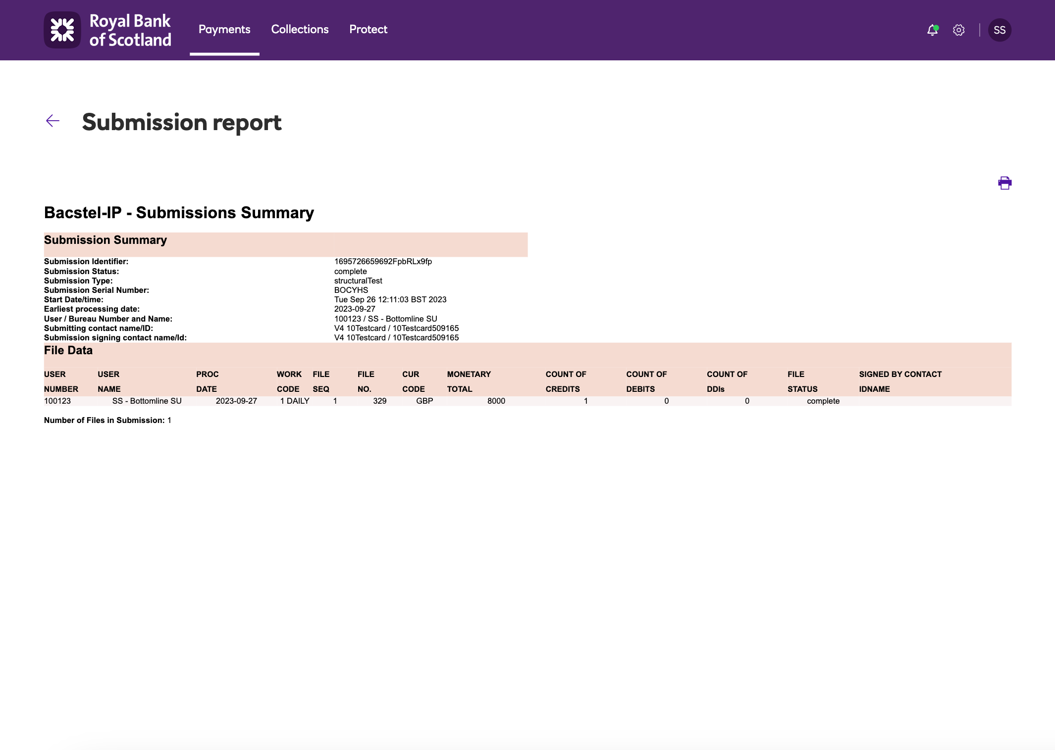The image size is (1055, 750).
Task: Click the FILE SEQ column header
Action: (x=321, y=381)
